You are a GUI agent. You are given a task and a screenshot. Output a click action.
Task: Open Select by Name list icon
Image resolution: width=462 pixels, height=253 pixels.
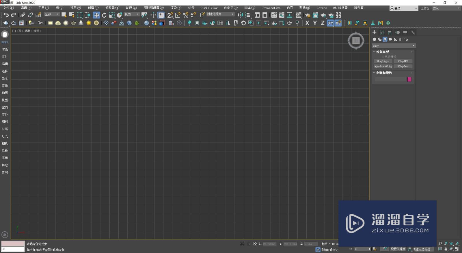pyautogui.click(x=72, y=15)
